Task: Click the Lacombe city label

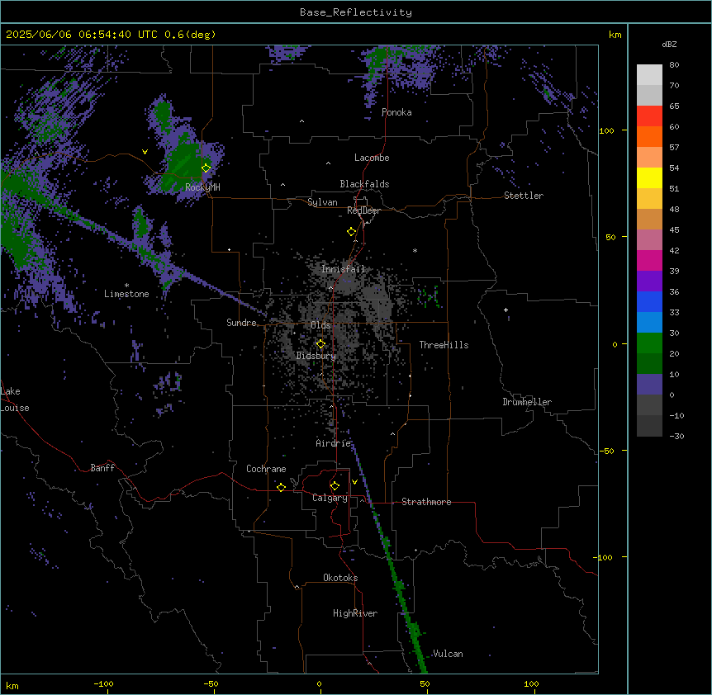Action: [372, 158]
